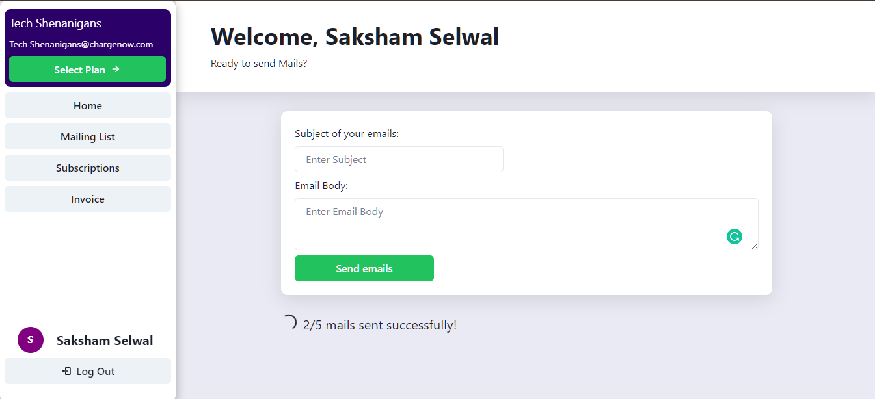Focus the Enter Subject input field
The width and height of the screenshot is (875, 399).
click(399, 160)
